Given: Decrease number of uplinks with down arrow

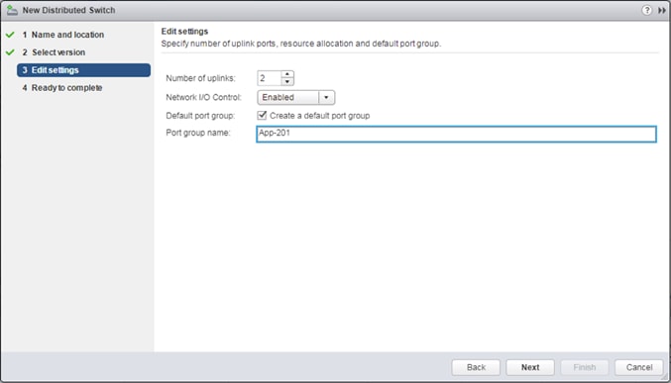Looking at the screenshot, I should [x=287, y=82].
